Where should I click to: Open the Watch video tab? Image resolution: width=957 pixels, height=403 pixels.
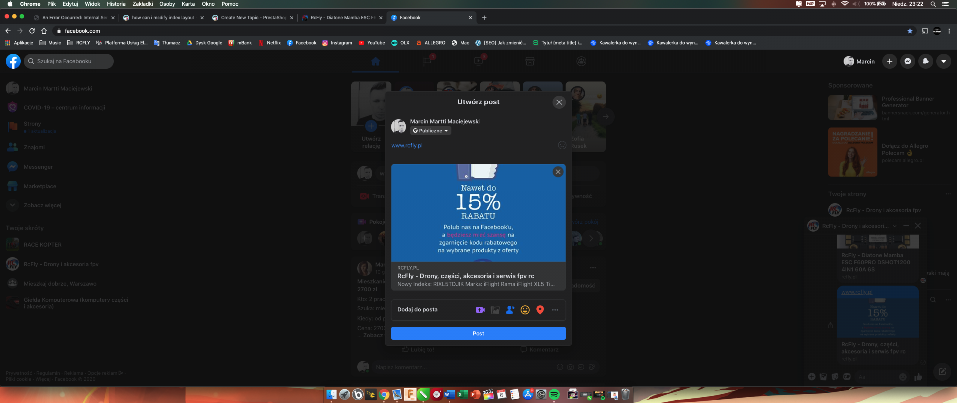click(x=479, y=61)
